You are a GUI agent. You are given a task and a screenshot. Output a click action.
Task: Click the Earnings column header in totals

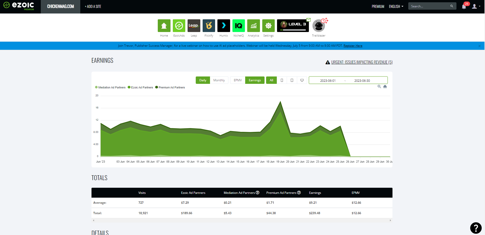(315, 193)
